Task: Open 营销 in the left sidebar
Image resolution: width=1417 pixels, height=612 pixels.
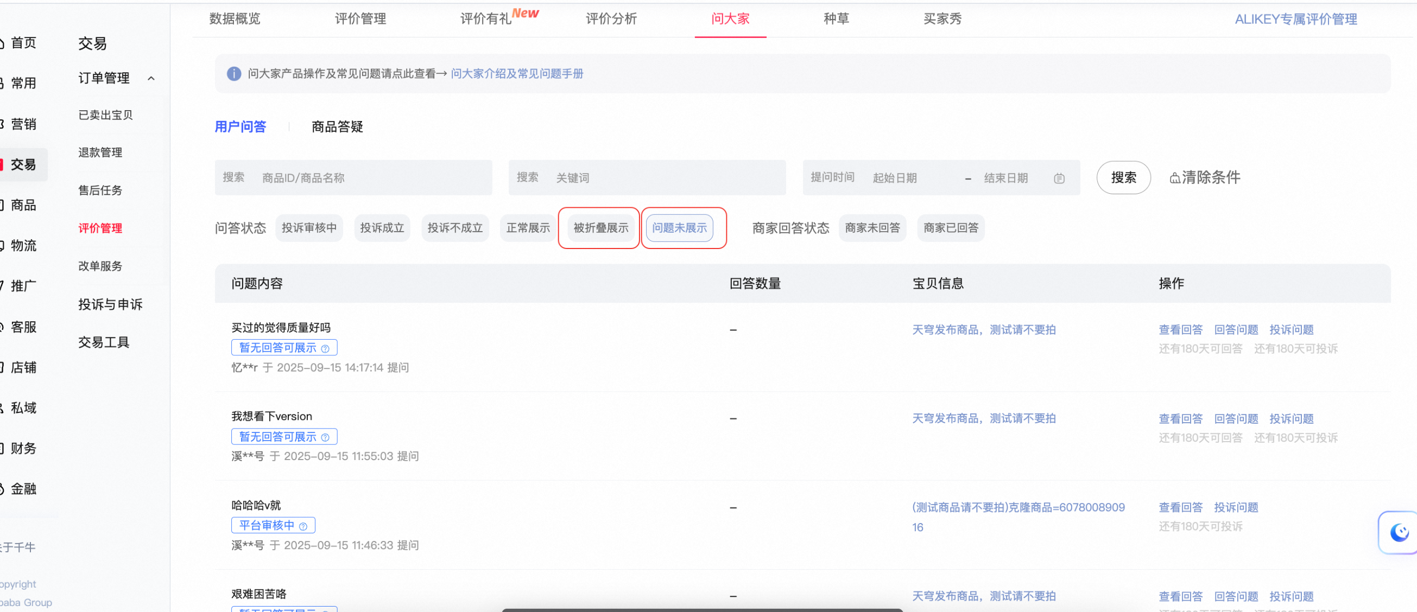Action: (23, 124)
